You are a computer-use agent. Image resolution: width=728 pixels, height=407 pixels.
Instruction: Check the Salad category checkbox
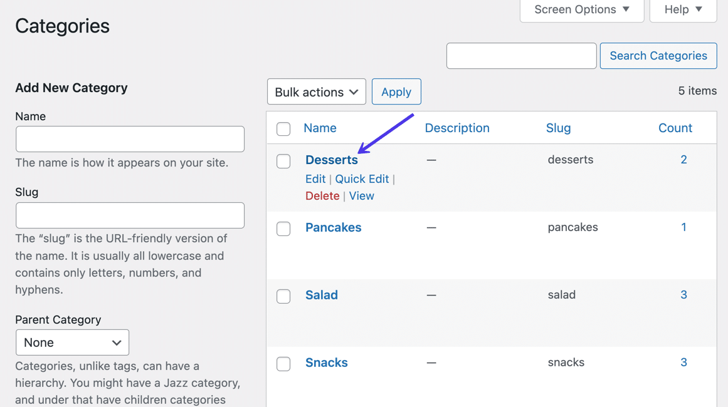(x=283, y=296)
